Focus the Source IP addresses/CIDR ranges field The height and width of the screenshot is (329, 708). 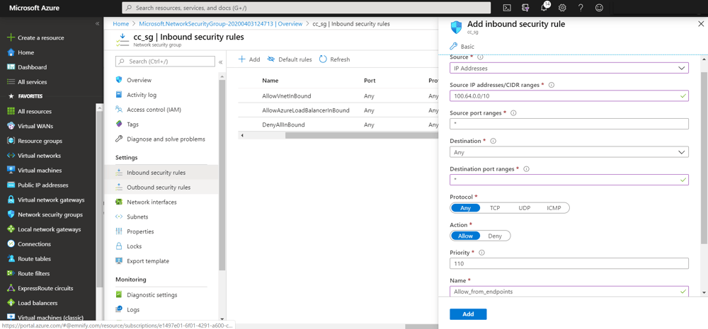pyautogui.click(x=569, y=96)
